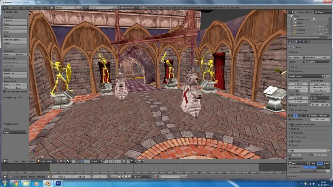Open the 24 fps frame rate dropdown
The height and width of the screenshot is (187, 333).
(x=320, y=98)
